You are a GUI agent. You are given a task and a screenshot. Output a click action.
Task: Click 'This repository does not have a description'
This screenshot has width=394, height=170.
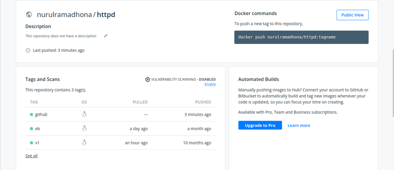(61, 36)
